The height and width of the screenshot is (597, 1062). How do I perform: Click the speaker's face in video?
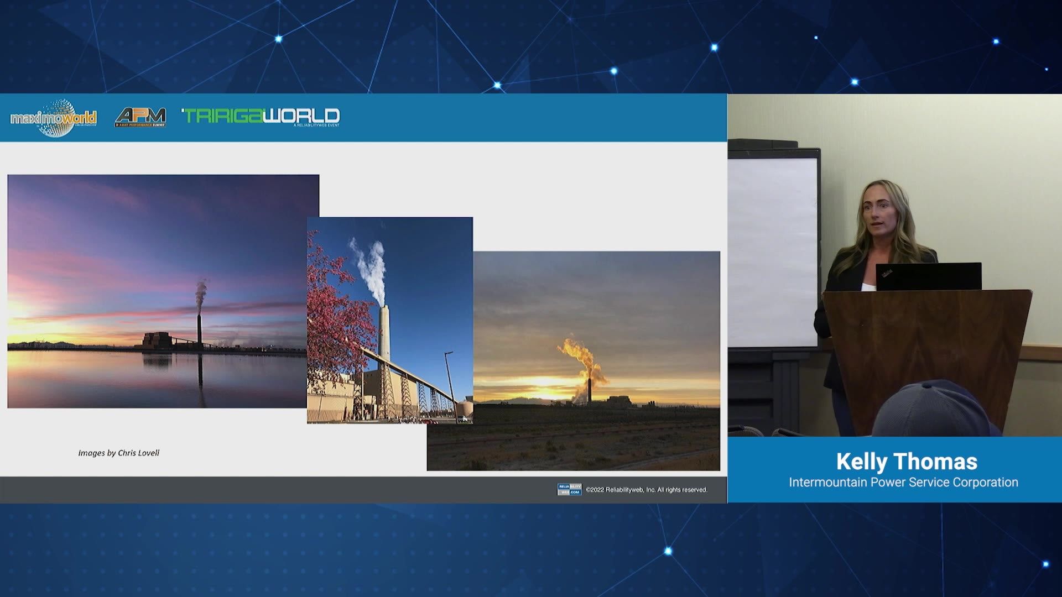(x=881, y=214)
